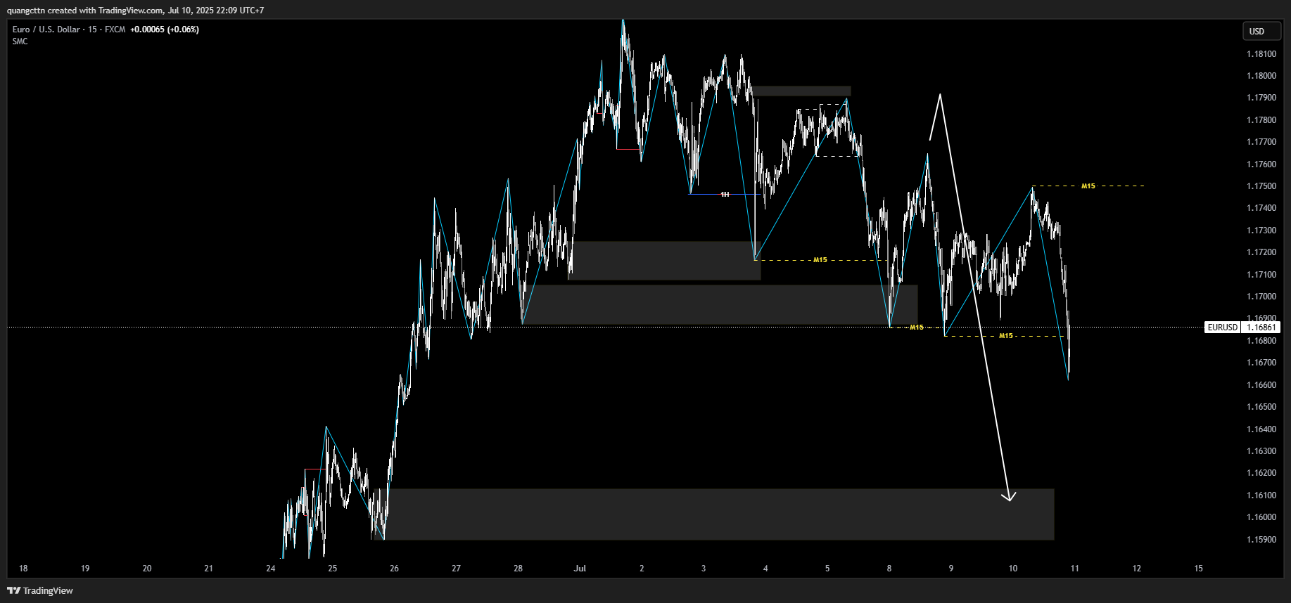This screenshot has height=603, width=1291.
Task: Click date 21 on the time axis
Action: point(208,569)
